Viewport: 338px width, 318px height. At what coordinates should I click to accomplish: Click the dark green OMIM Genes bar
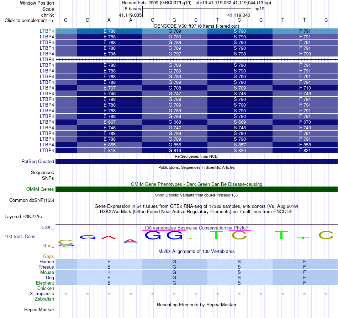[x=197, y=189]
